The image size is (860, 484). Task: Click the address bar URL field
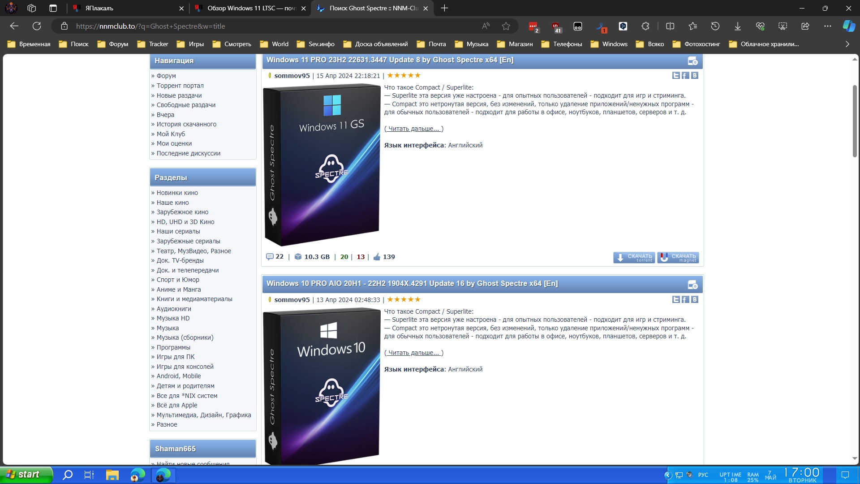tap(273, 26)
